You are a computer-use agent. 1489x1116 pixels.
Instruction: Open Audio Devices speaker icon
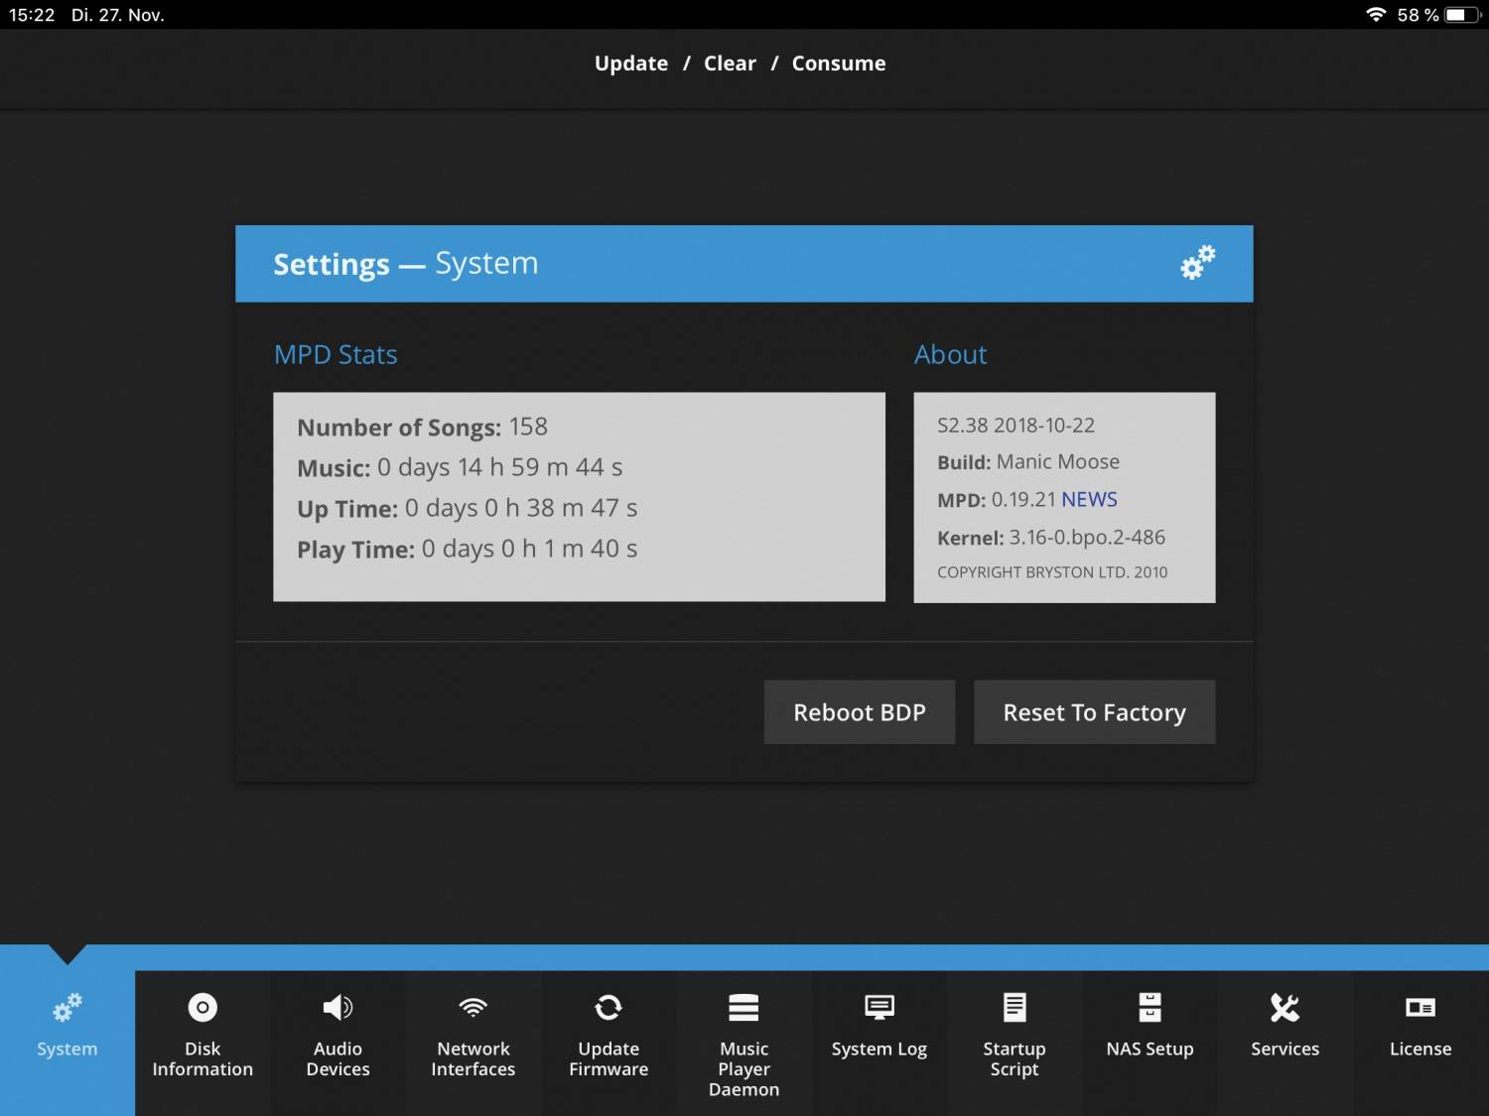338,1008
